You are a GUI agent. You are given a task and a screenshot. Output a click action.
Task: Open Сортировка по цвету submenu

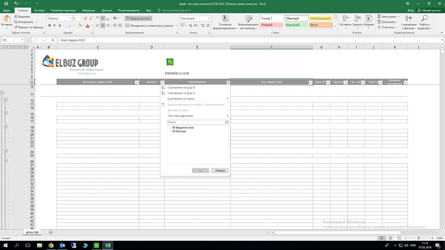pyautogui.click(x=195, y=99)
